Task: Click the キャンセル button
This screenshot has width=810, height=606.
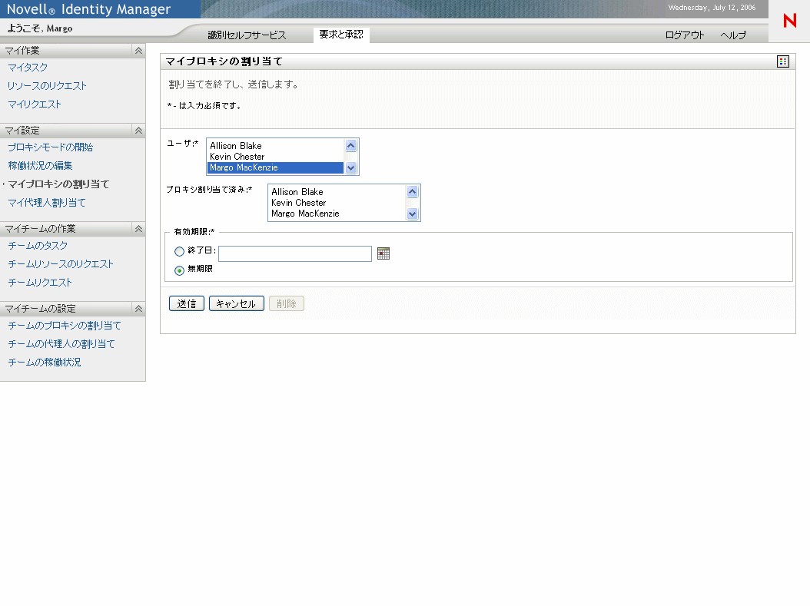Action: click(x=236, y=303)
